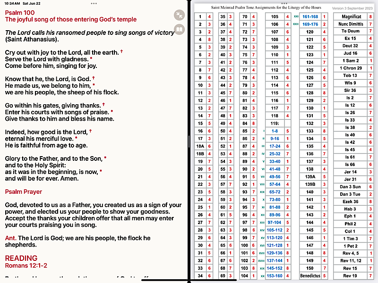Click the Version 3 September 2023 text
The height and width of the screenshot is (283, 378).
click(x=352, y=8)
